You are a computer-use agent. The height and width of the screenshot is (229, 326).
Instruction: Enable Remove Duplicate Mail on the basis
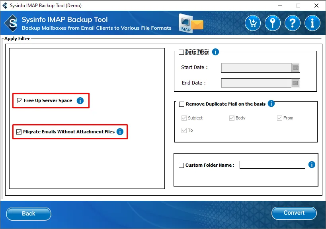click(x=182, y=104)
